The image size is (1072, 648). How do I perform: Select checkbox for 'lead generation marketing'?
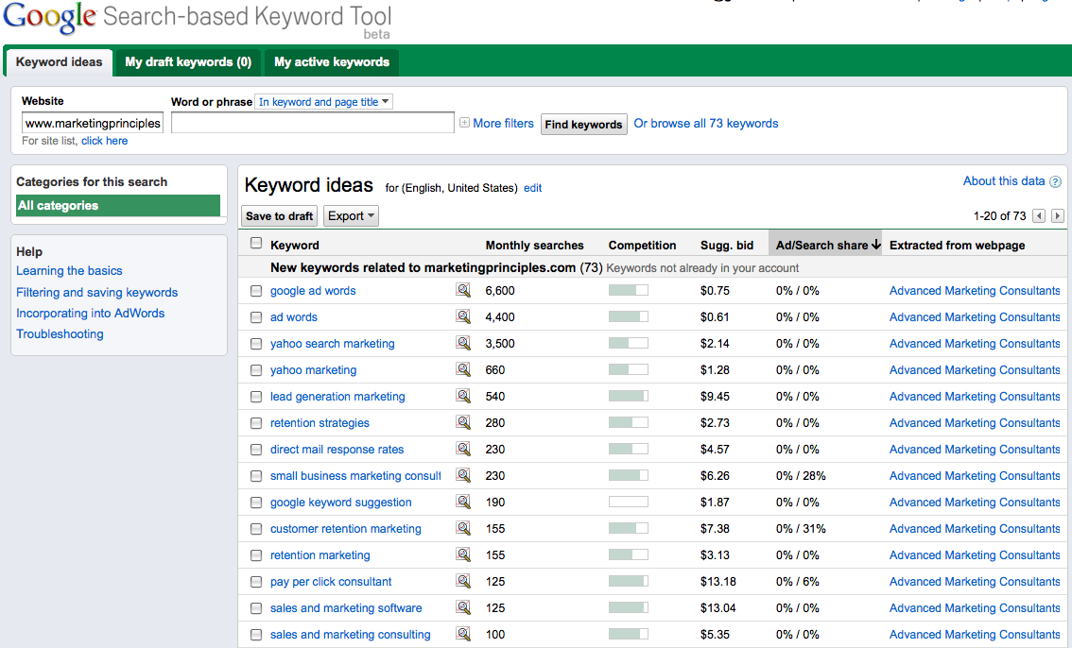tap(256, 397)
